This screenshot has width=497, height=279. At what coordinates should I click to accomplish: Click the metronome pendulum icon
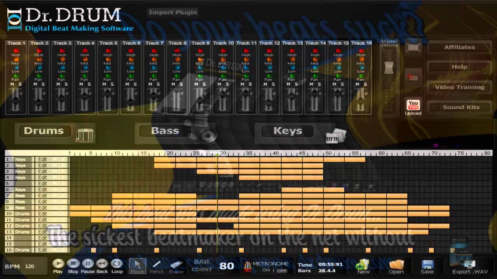[247, 267]
